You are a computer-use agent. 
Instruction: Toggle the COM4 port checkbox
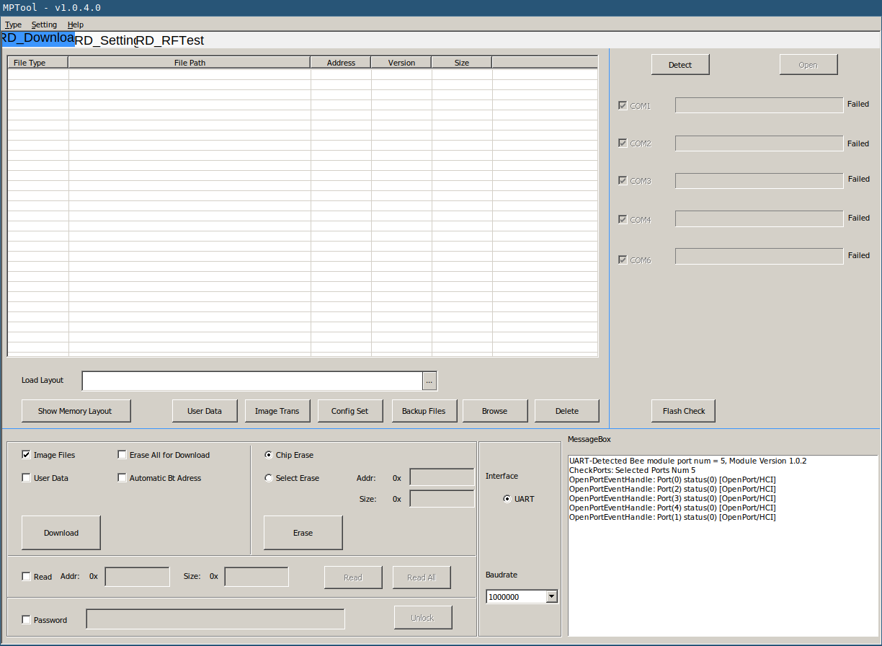click(623, 219)
